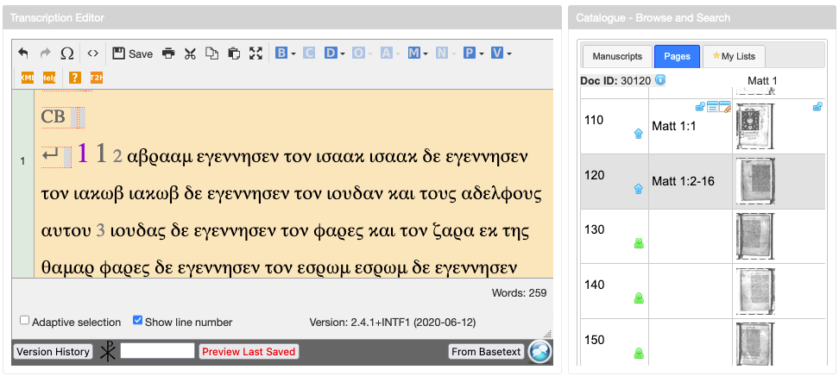This screenshot has width=839, height=376.
Task: Open the V dropdown menu
Action: click(501, 53)
